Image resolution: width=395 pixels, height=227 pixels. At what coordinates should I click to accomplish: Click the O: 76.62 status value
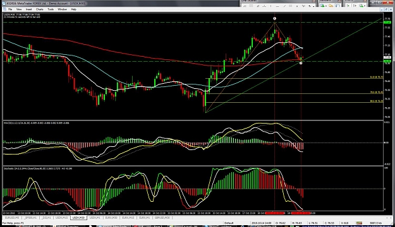tap(281, 223)
